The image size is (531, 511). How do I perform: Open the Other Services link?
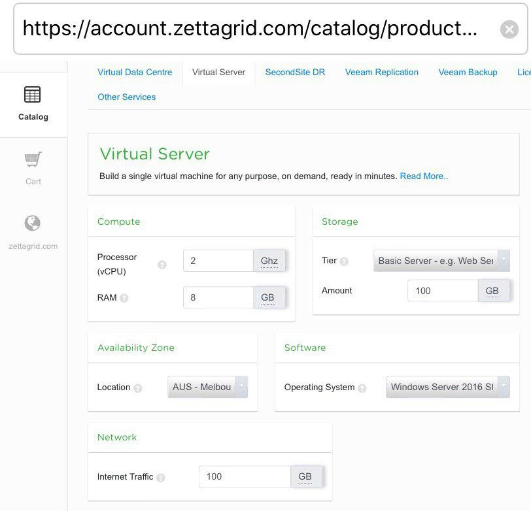127,97
